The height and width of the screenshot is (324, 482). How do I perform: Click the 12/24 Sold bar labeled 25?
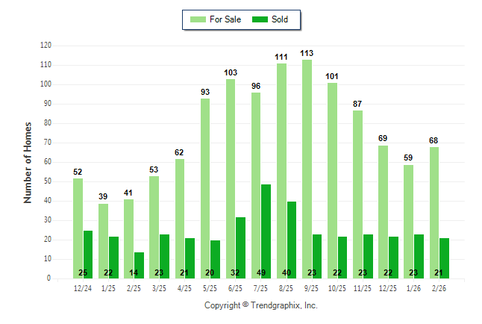pyautogui.click(x=88, y=255)
